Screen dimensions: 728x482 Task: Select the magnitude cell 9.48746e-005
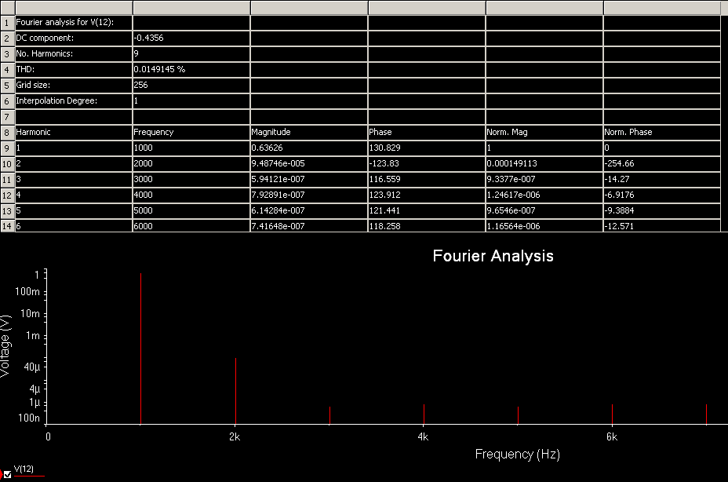click(309, 163)
